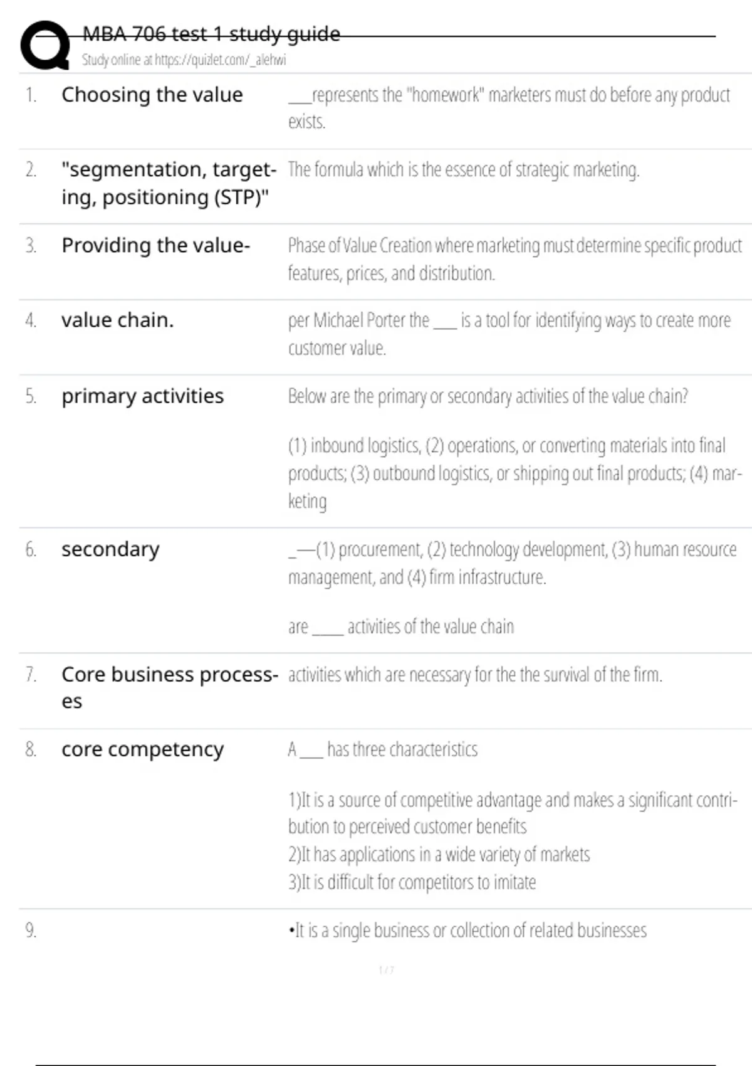Viewport: 752px width, 1066px height.
Task: Click the inbound logistics list text
Action: pyautogui.click(x=514, y=473)
